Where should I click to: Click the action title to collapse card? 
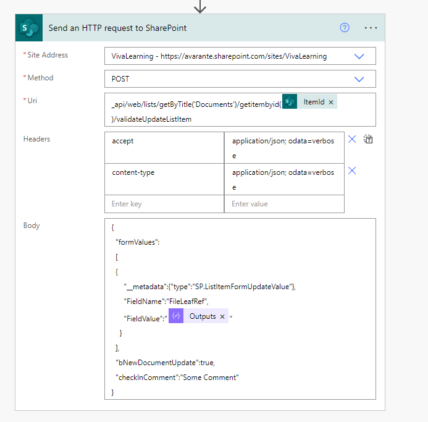point(117,28)
